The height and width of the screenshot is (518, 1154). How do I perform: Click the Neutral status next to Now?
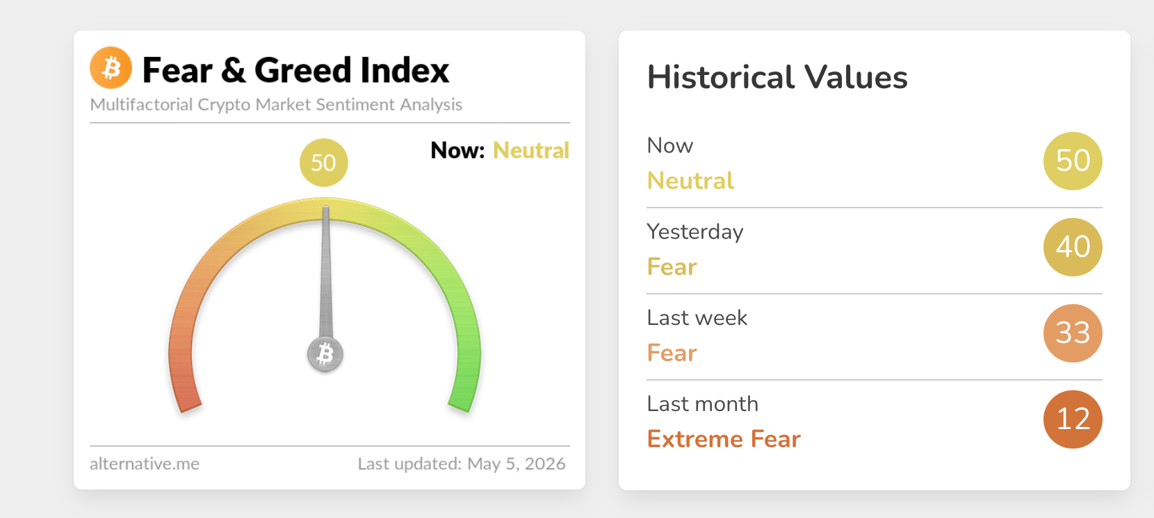(531, 151)
